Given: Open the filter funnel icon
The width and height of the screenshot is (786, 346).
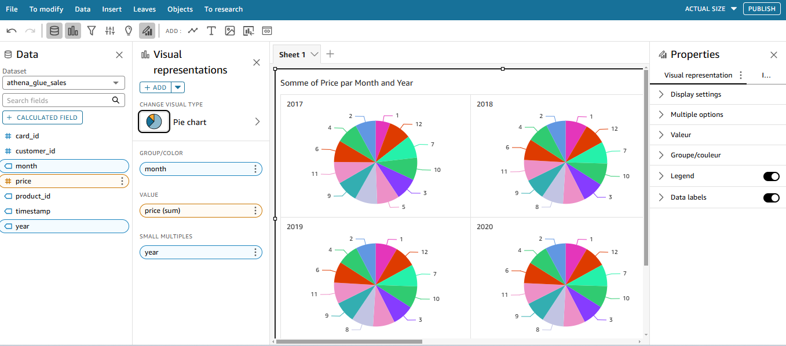Looking at the screenshot, I should click(x=92, y=31).
